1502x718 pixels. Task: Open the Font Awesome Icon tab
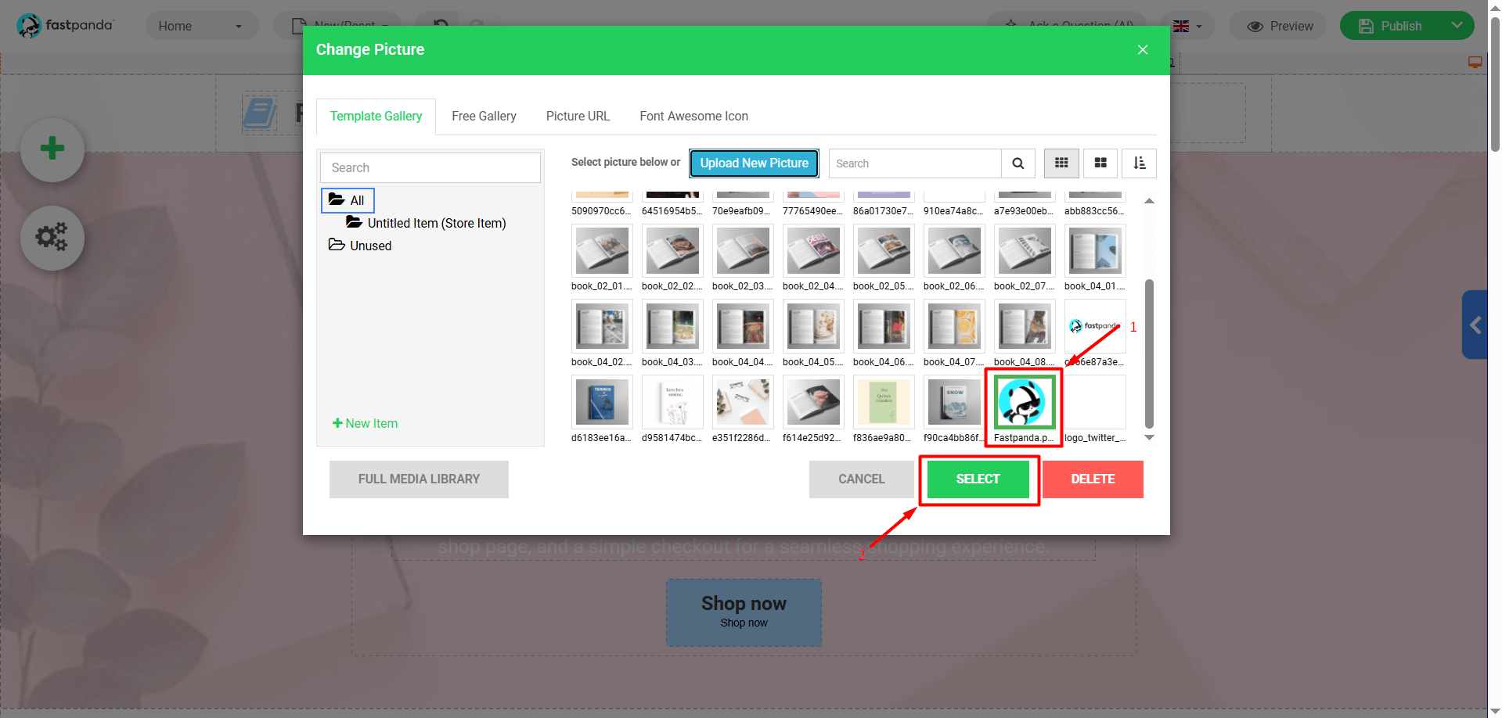693,117
